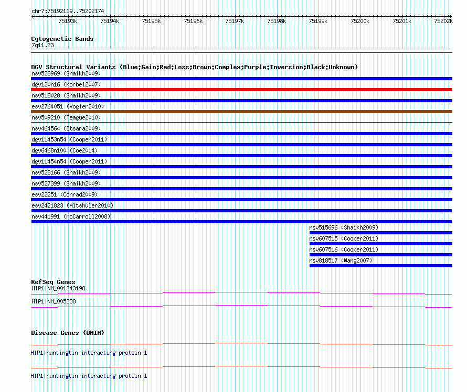Click the HIP1|NM_001243198 RefSeq gene label
Screen dimensions: 467x392
[x=58, y=289]
